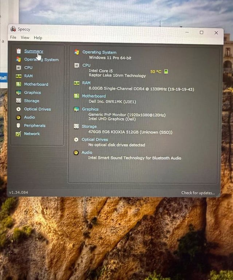Click the CPU heading link in summary
The image size is (233, 280).
pos(86,65)
